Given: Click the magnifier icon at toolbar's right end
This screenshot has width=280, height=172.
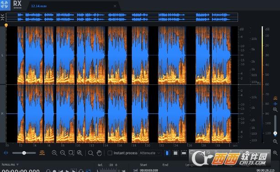Looking at the screenshot, I should click(x=275, y=153).
